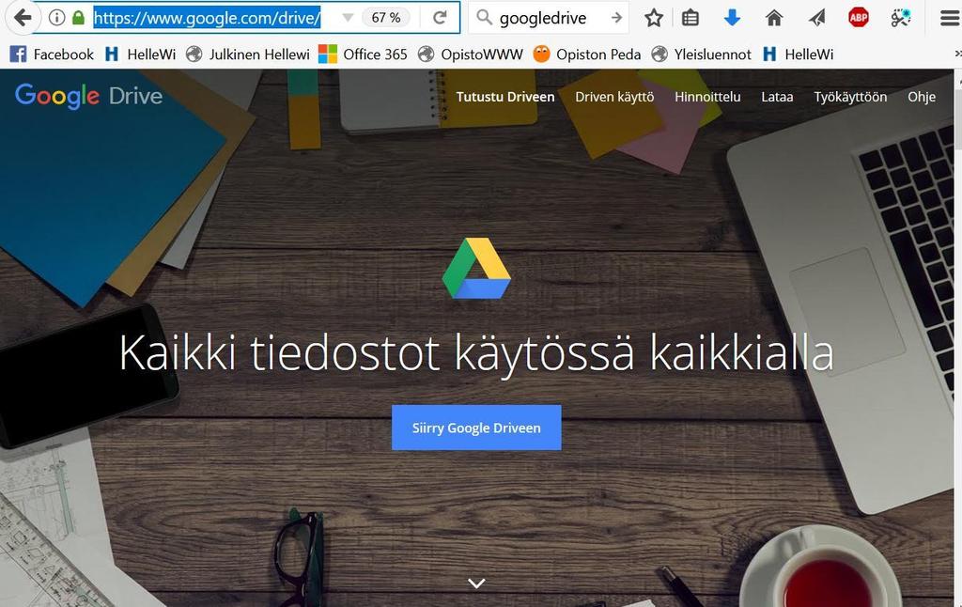Image resolution: width=962 pixels, height=607 pixels.
Task: Click headline Kaikki tiedostot käytössä kaikkialla
Action: (476, 353)
